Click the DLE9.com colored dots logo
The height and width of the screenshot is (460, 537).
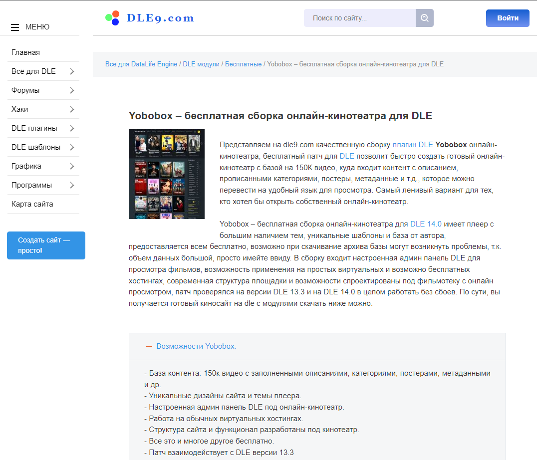112,18
